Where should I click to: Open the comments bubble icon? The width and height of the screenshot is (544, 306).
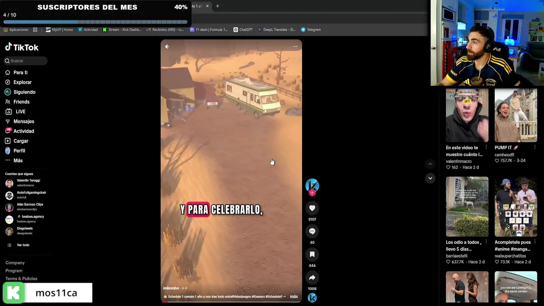pos(312,231)
